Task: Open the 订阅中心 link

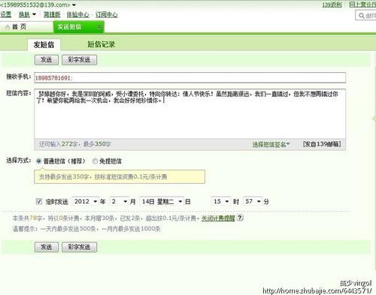Action: point(107,14)
